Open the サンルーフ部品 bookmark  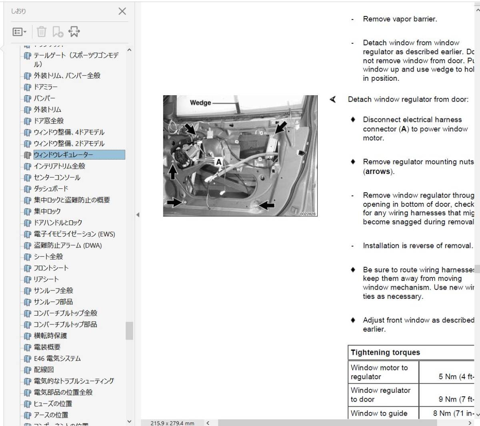[x=54, y=302]
